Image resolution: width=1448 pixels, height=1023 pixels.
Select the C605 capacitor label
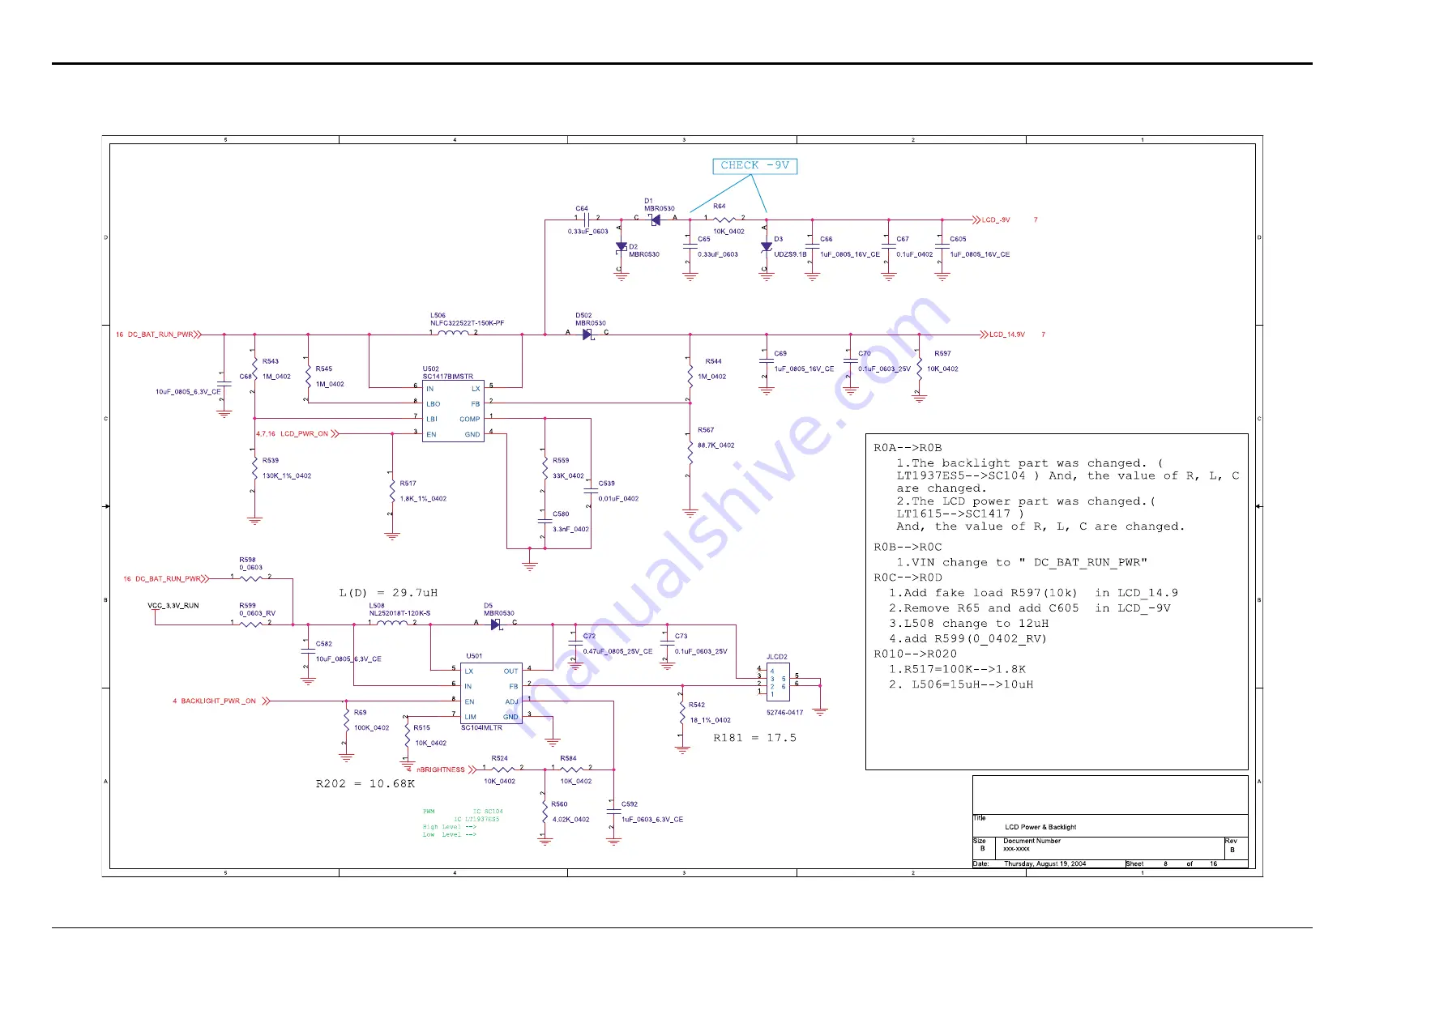point(958,239)
